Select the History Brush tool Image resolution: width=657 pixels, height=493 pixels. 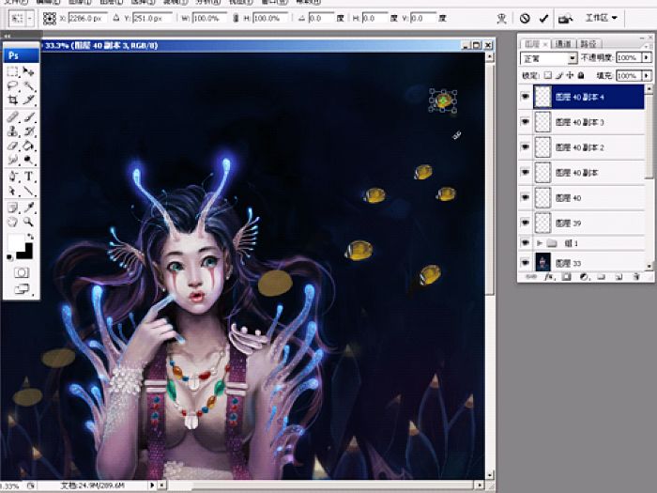click(x=28, y=131)
